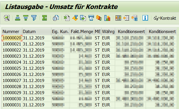Open the print preview icon
179x109 pixels.
56,18
